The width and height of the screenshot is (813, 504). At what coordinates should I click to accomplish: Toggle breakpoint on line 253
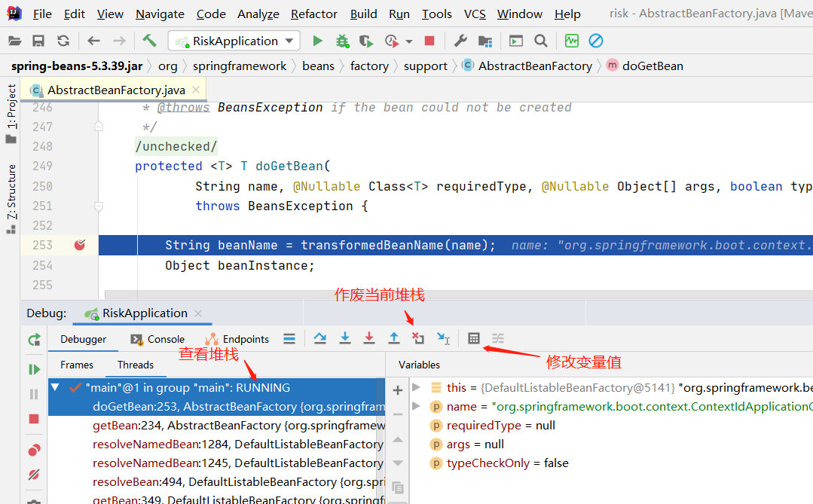(x=79, y=245)
